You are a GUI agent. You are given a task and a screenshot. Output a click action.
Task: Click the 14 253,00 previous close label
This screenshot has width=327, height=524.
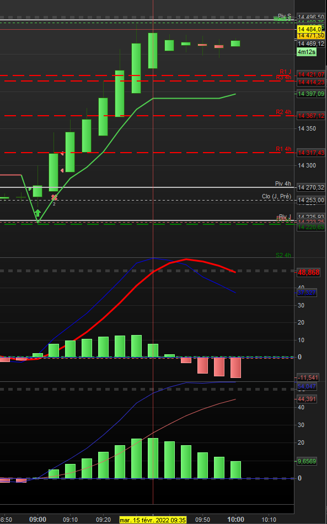click(311, 200)
